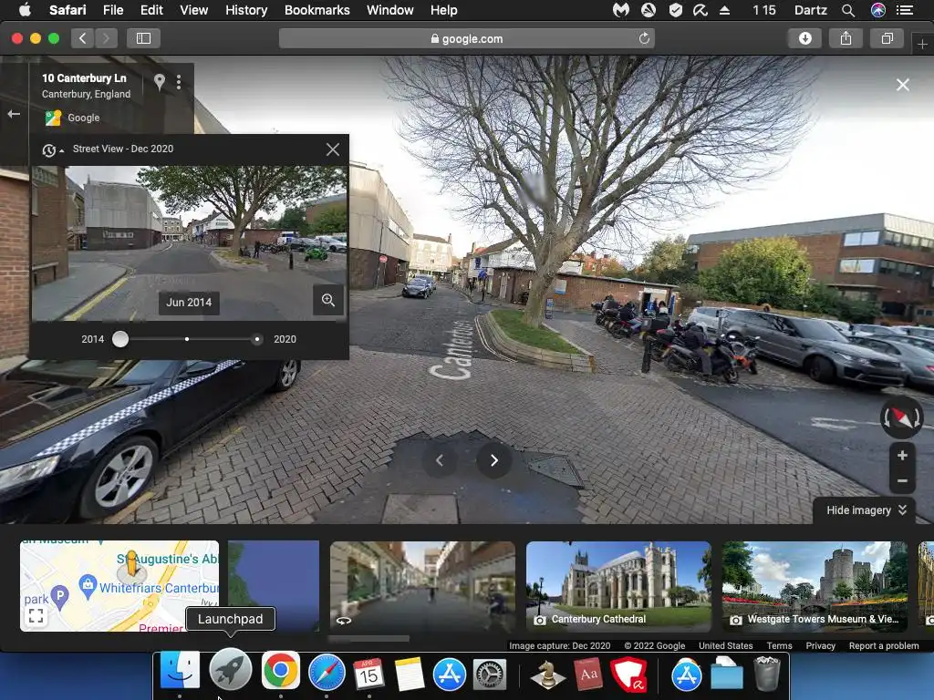Open Google Chrome from the Dock

(281, 671)
